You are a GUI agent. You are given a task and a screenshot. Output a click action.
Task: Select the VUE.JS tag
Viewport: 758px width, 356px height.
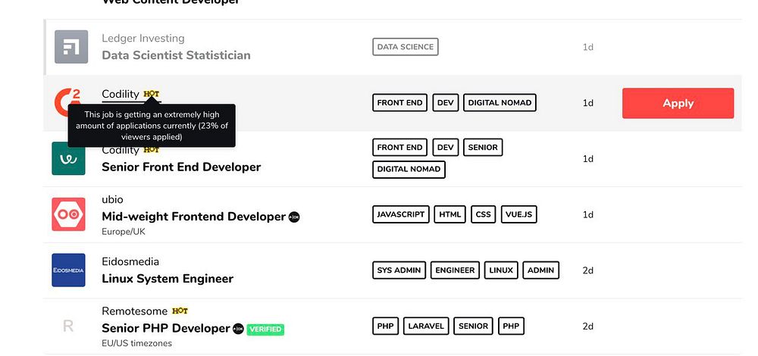[518, 214]
